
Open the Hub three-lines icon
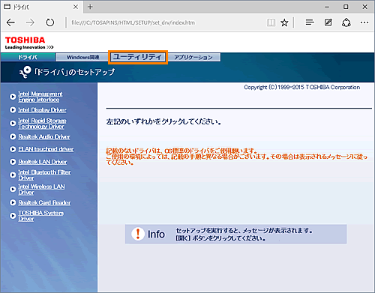(310, 22)
